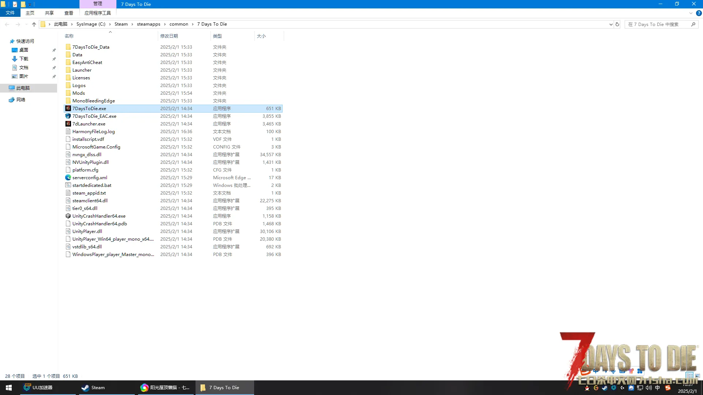
Task: Expand the Steam breadcrumb chevron
Action: (133, 24)
